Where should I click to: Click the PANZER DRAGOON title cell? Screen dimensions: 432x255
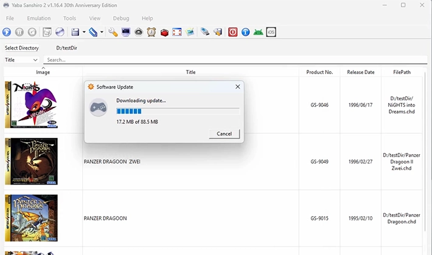pos(190,218)
